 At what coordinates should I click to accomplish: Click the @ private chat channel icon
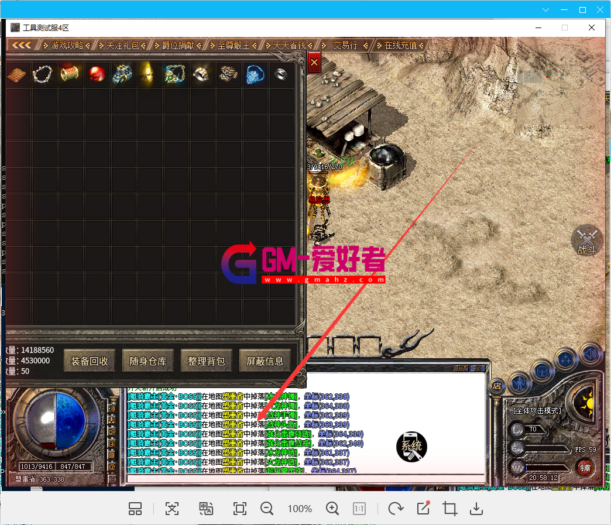[x=112, y=467]
